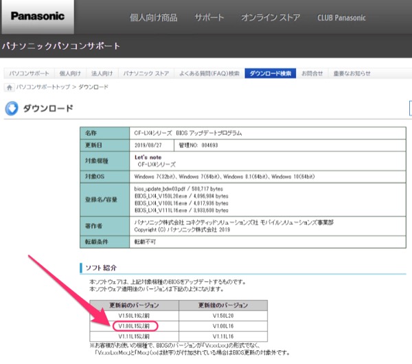412x364 pixels.
Task: Click the home icon in breadcrumb
Action: click(9, 87)
